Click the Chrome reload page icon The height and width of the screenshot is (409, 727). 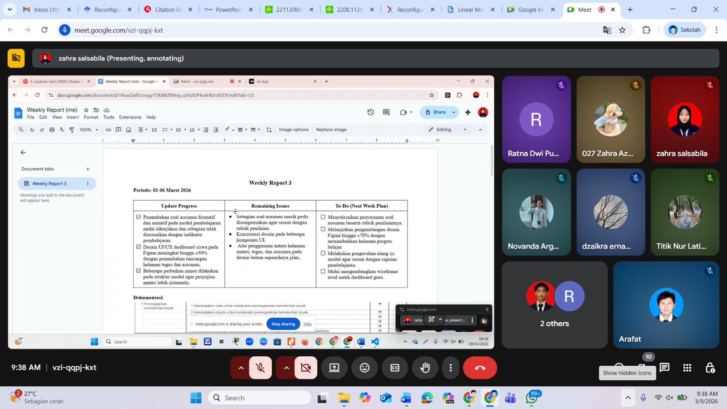tap(45, 30)
